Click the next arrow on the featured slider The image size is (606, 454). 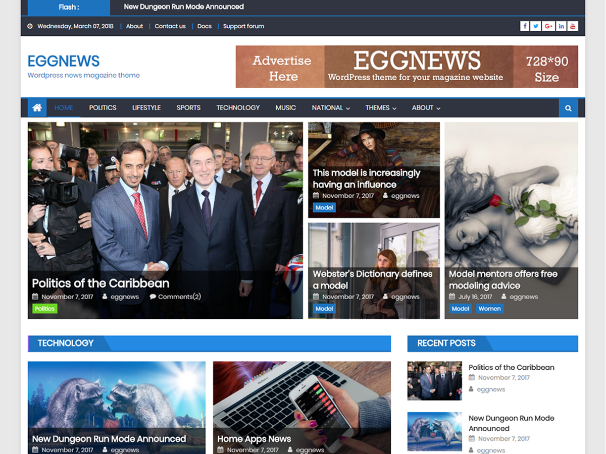coord(291,133)
